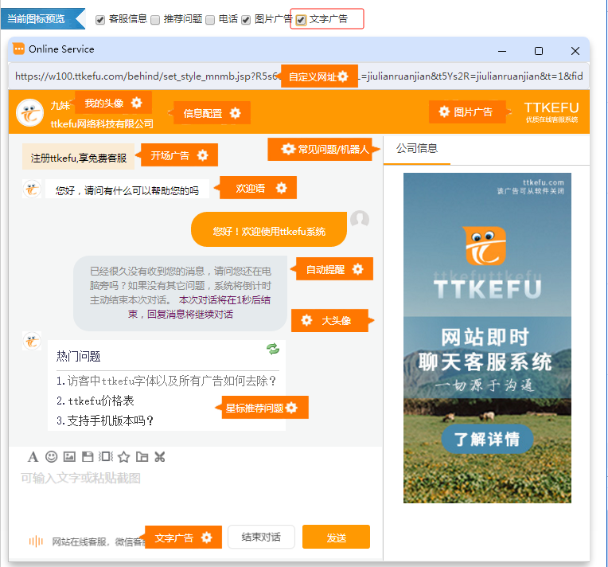Click the star rating icon
This screenshot has height=567, width=608.
[x=123, y=457]
